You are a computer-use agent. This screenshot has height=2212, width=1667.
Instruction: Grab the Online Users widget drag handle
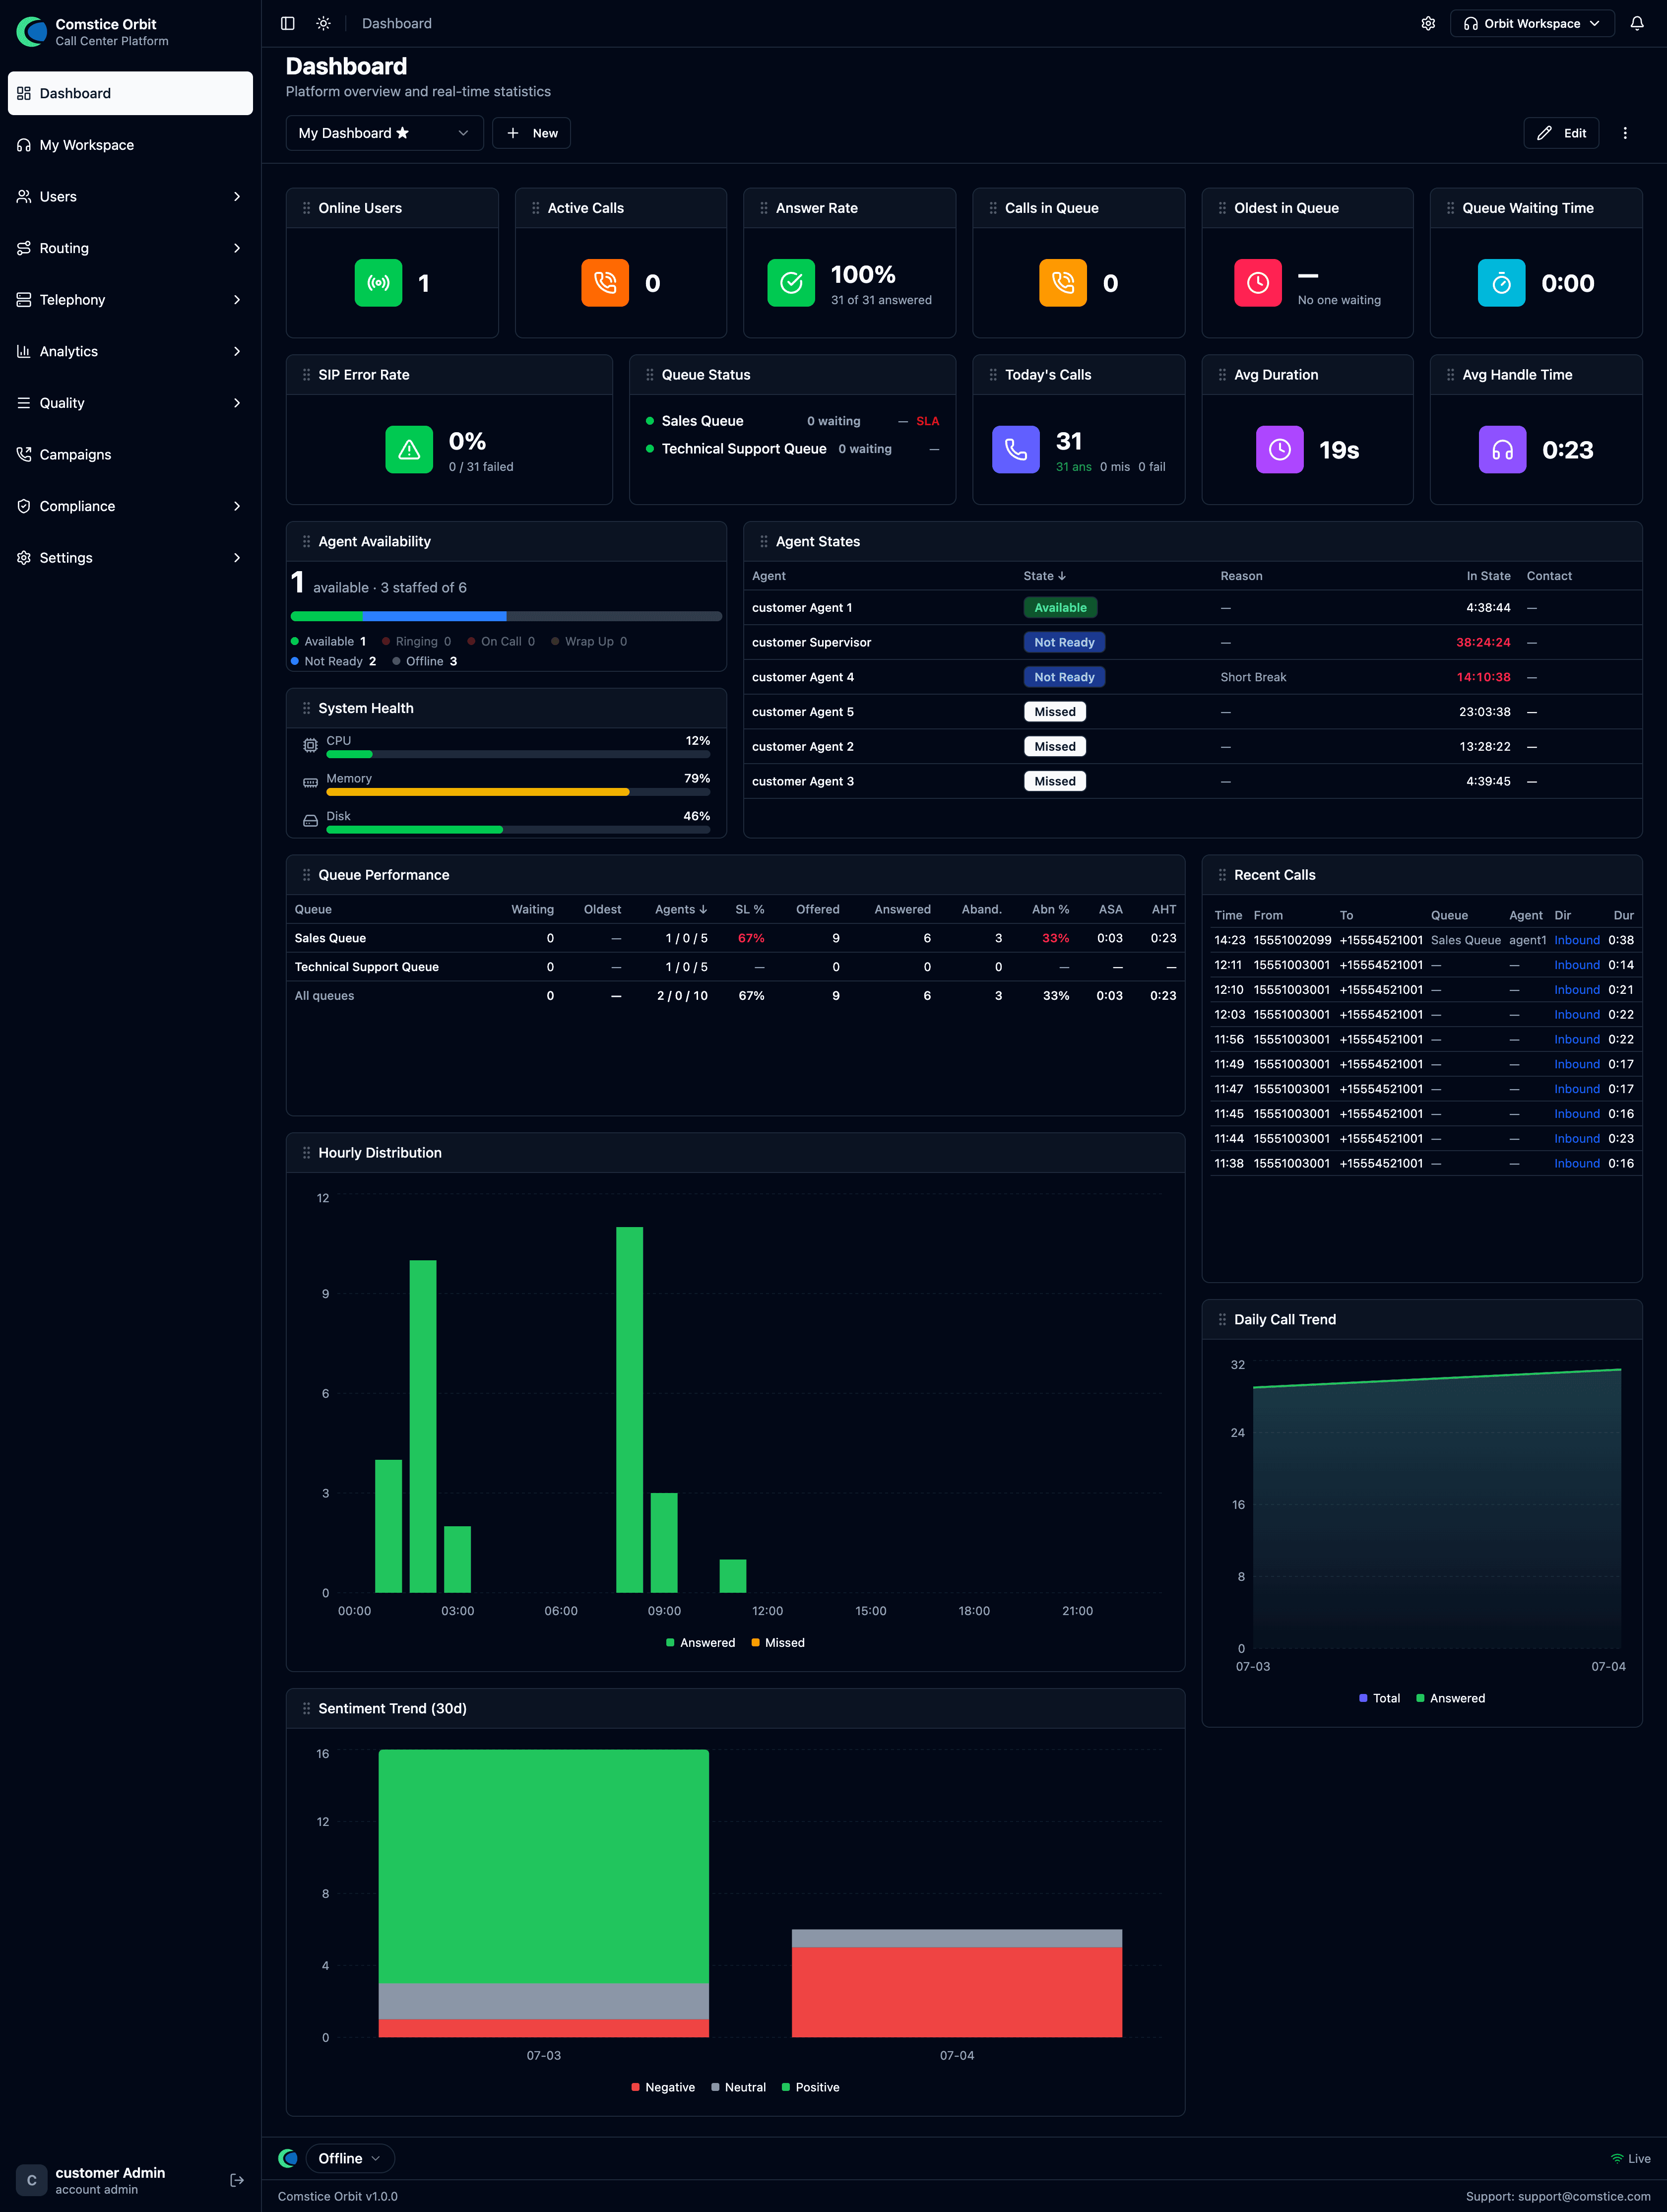point(306,208)
